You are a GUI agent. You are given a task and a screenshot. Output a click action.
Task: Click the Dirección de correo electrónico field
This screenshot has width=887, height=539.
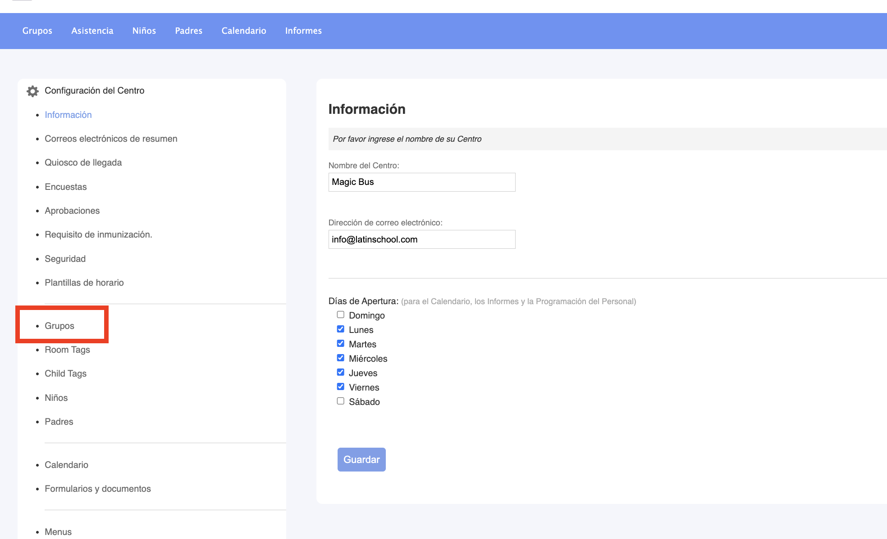tap(422, 239)
